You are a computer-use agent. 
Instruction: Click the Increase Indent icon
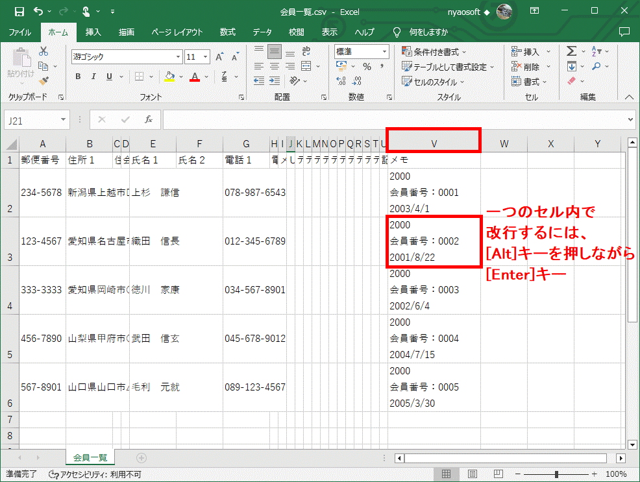pyautogui.click(x=275, y=81)
